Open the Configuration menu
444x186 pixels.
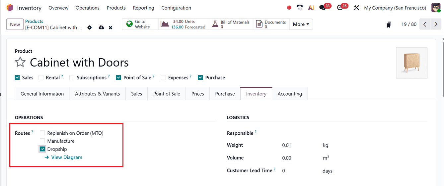(176, 8)
